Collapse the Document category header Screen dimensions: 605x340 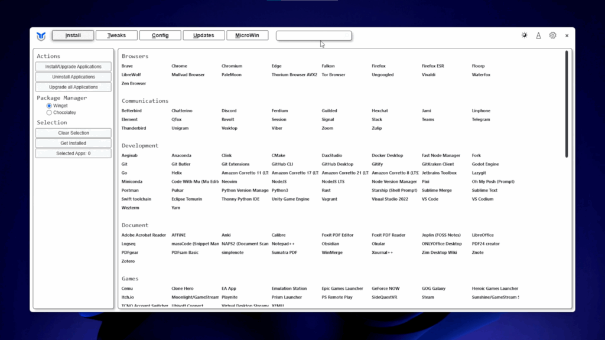135,225
